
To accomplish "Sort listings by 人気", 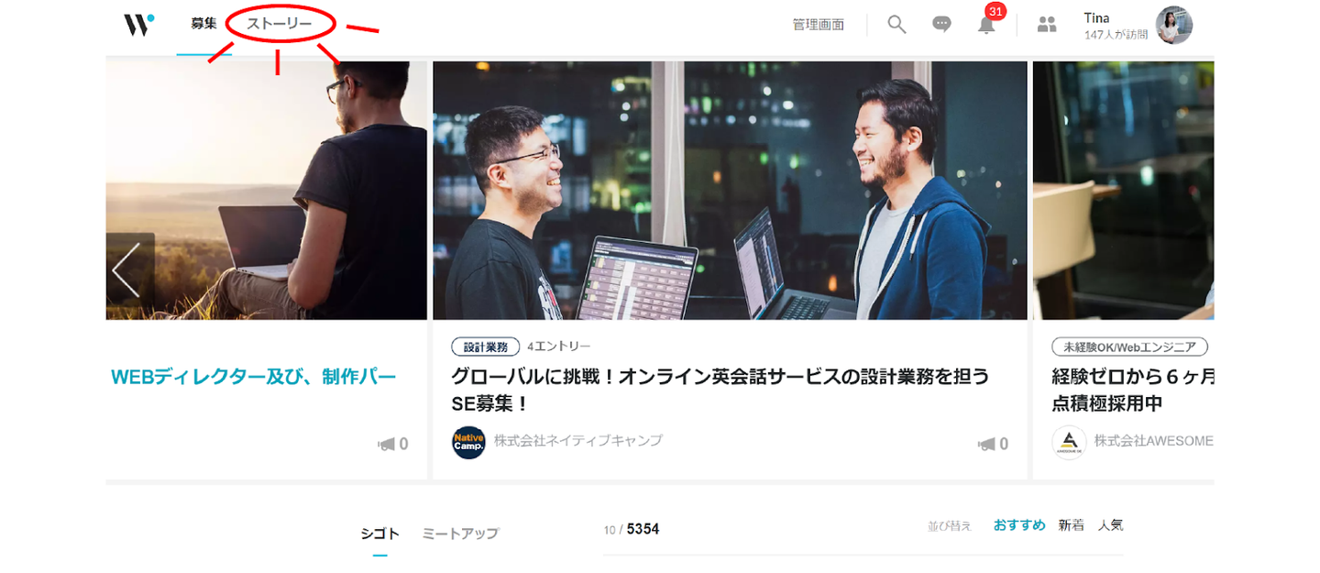I will pyautogui.click(x=1110, y=525).
